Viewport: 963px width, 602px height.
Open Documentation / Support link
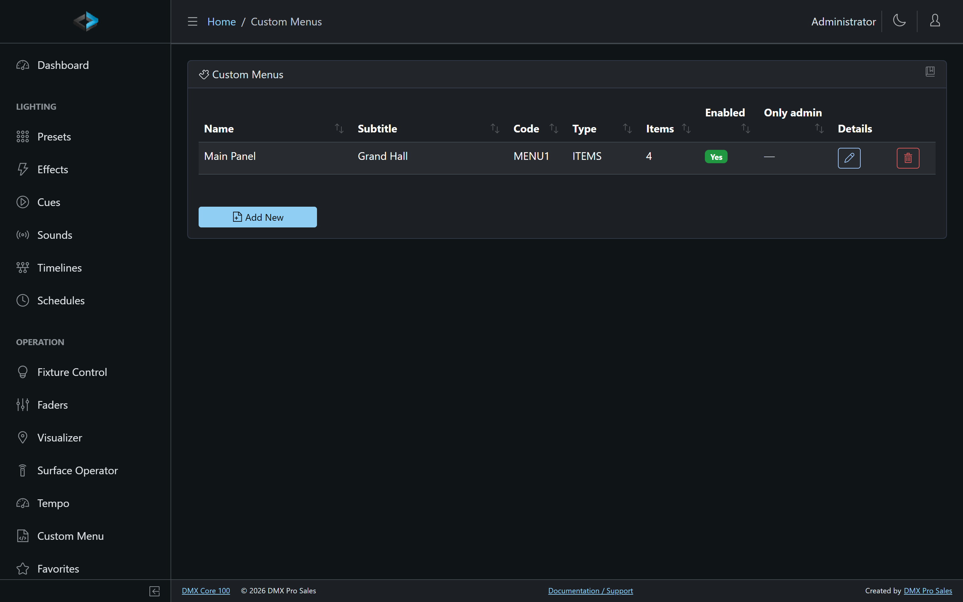(x=591, y=591)
